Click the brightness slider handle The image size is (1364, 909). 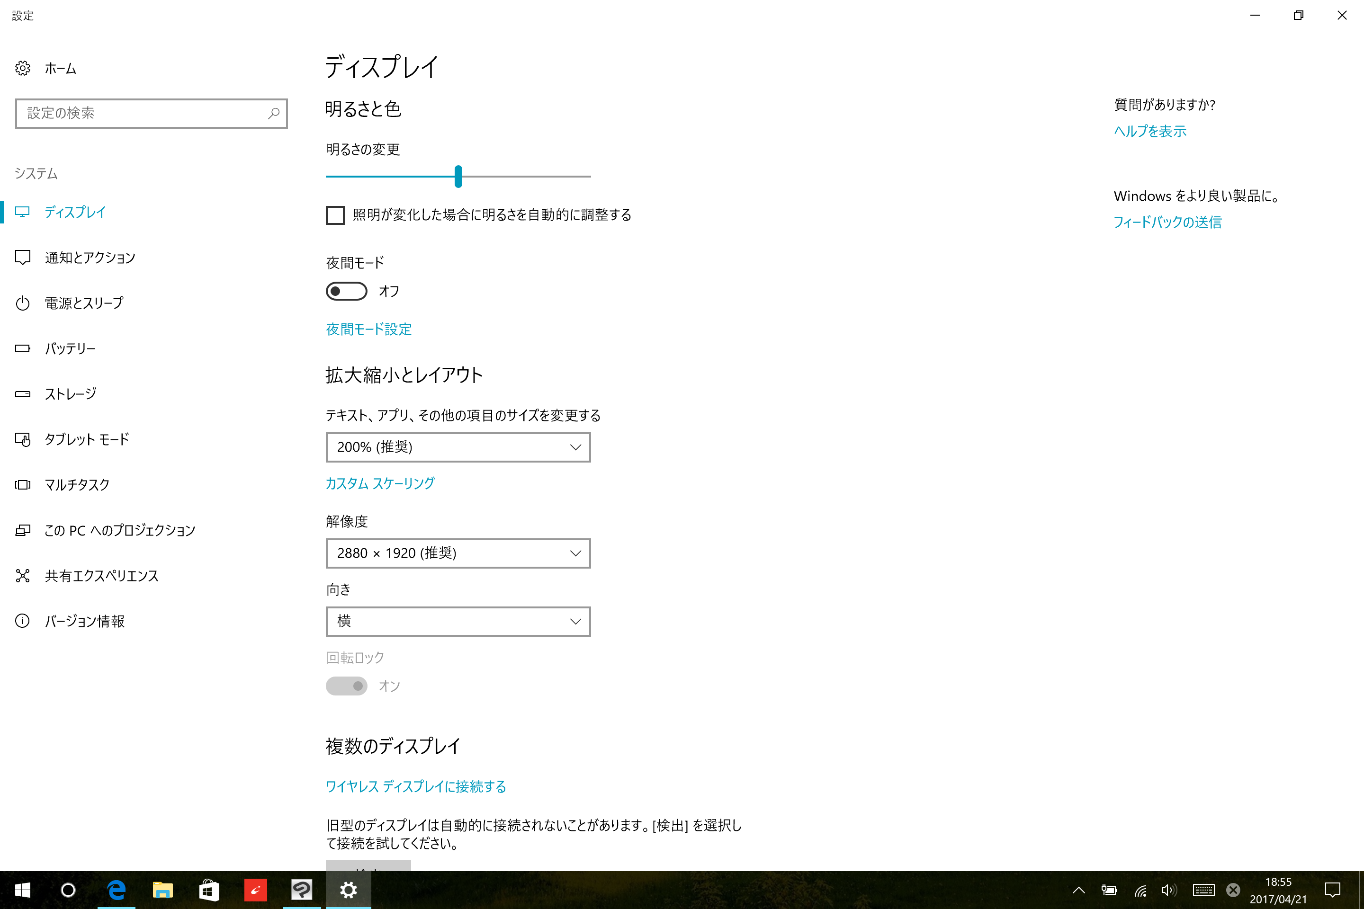pyautogui.click(x=458, y=176)
